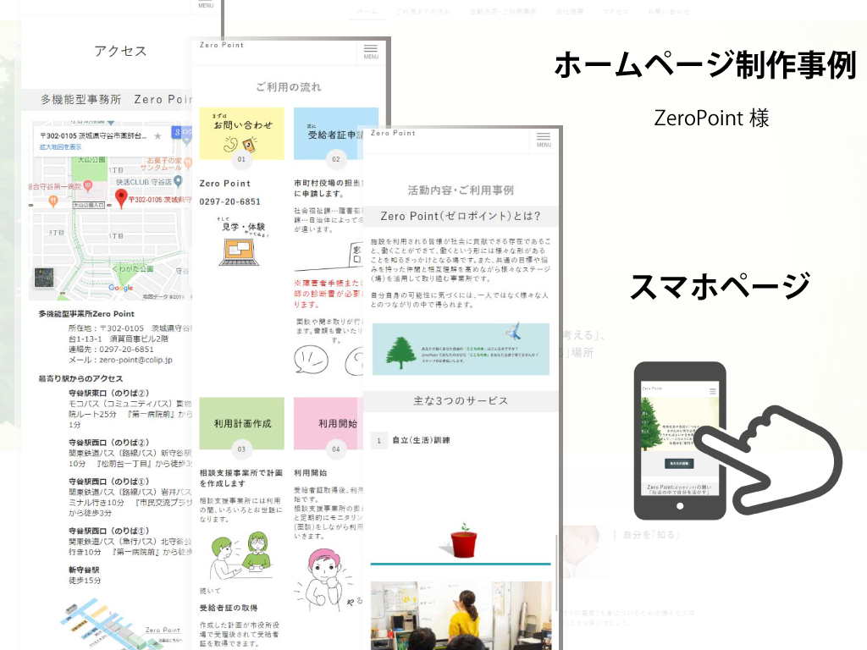Open the hamburger MENU on the ご利用の流れ page
Screen dimensions: 867x650
point(371,52)
